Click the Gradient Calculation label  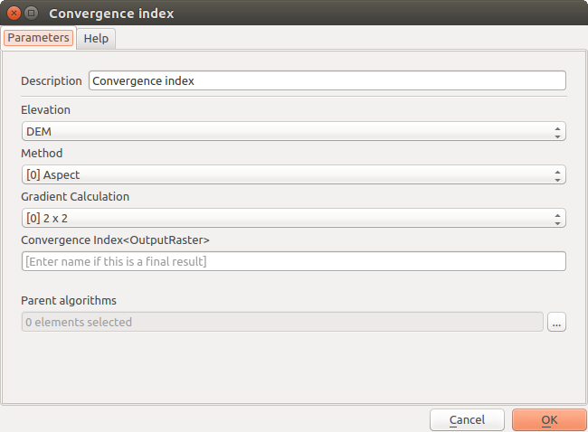coord(75,196)
